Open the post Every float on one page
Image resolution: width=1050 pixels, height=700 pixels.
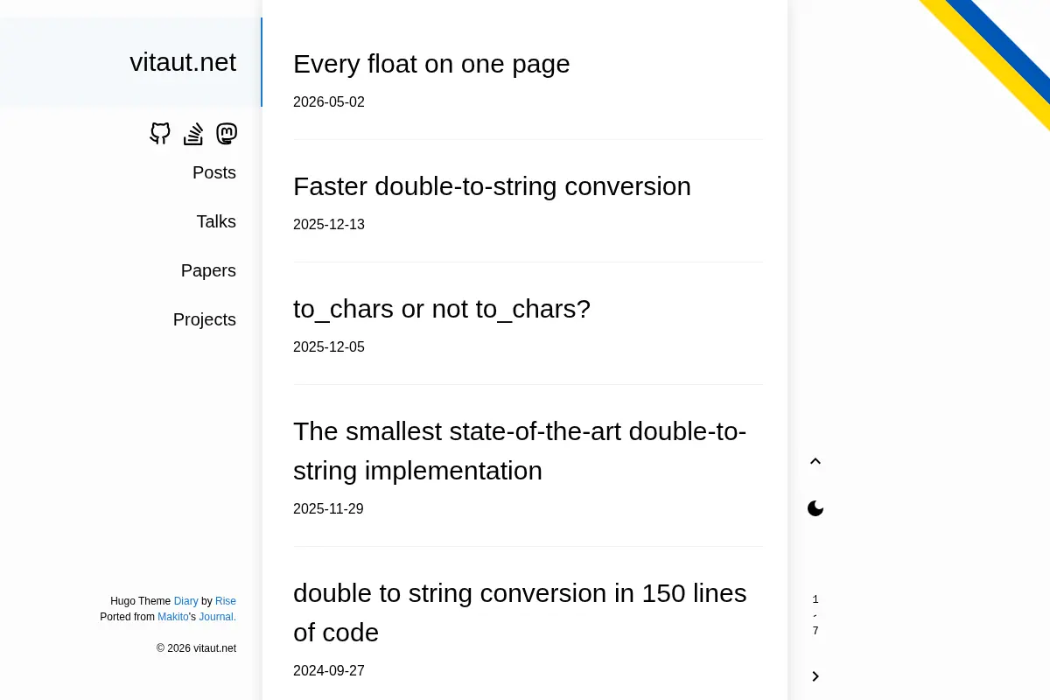point(431,64)
